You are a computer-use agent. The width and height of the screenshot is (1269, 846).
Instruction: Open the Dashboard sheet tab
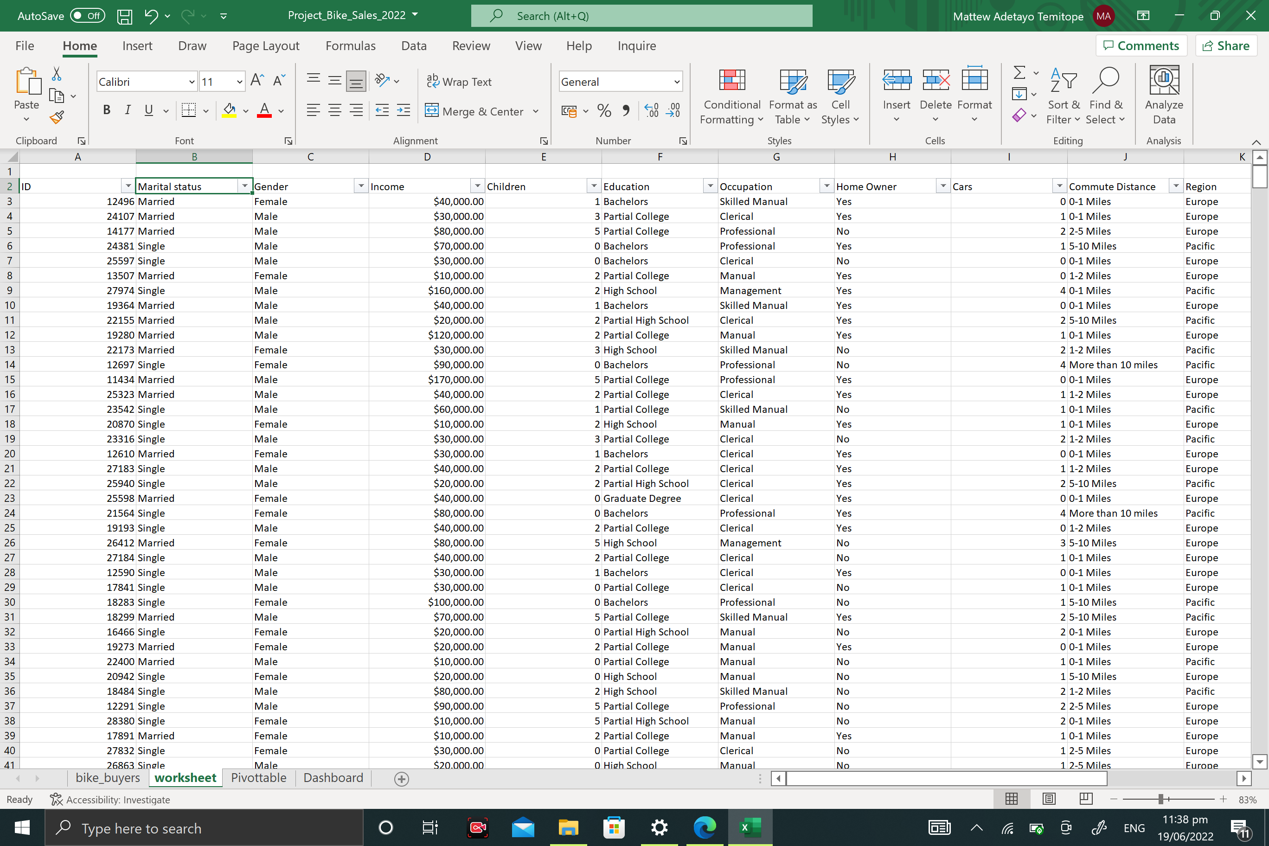(x=333, y=777)
